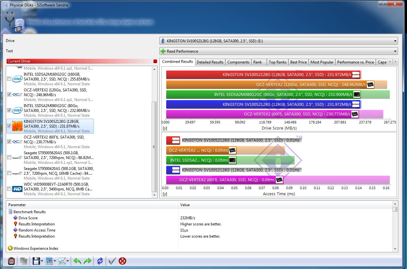Open the bar chart icon dropdown arrow
This screenshot has height=269, width=407.
pyautogui.click(x=55, y=261)
